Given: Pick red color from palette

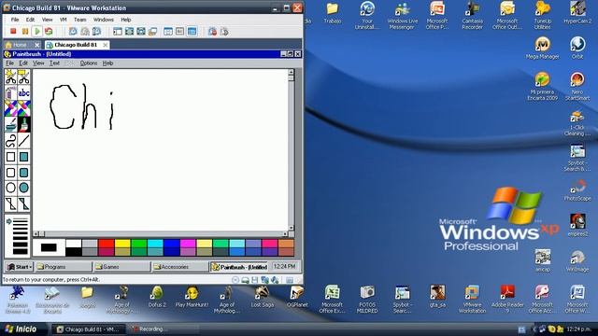Looking at the screenshot, I should [x=107, y=244].
